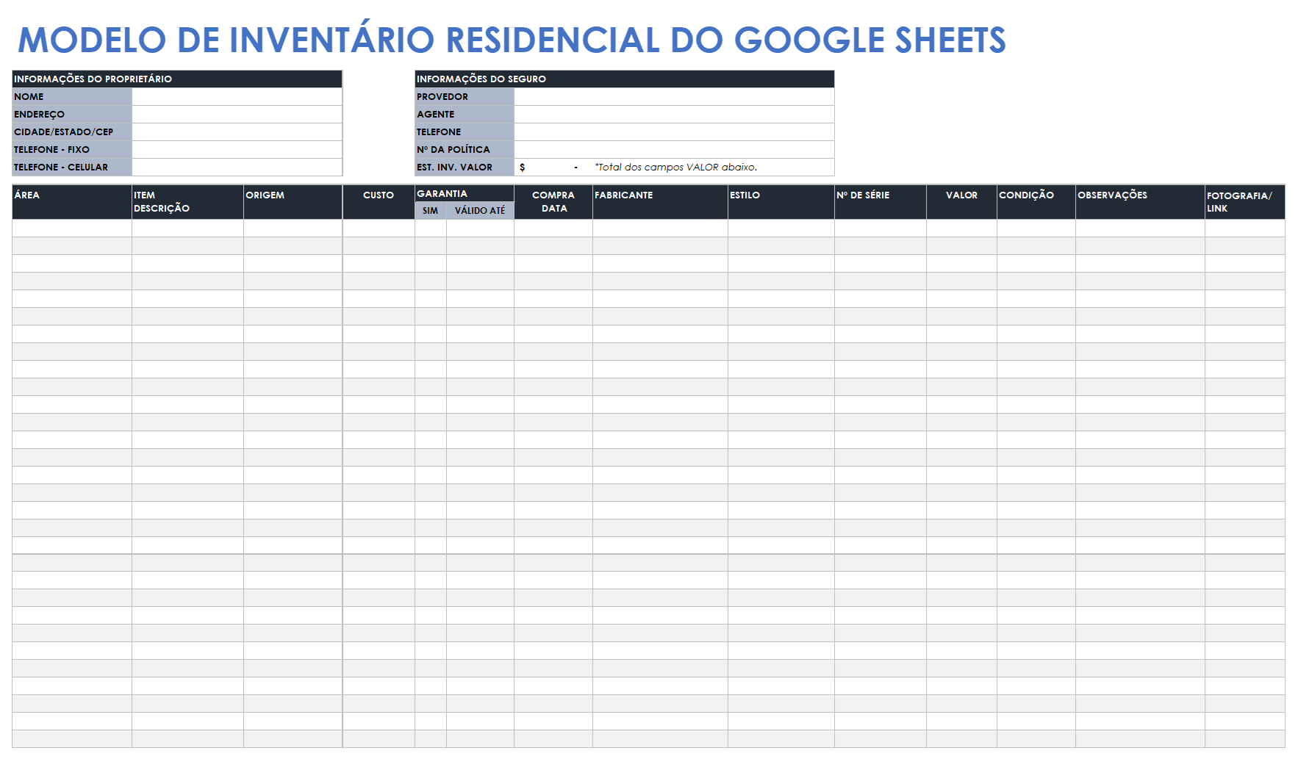Click first empty cell under COMPRA DATA

tap(553, 228)
